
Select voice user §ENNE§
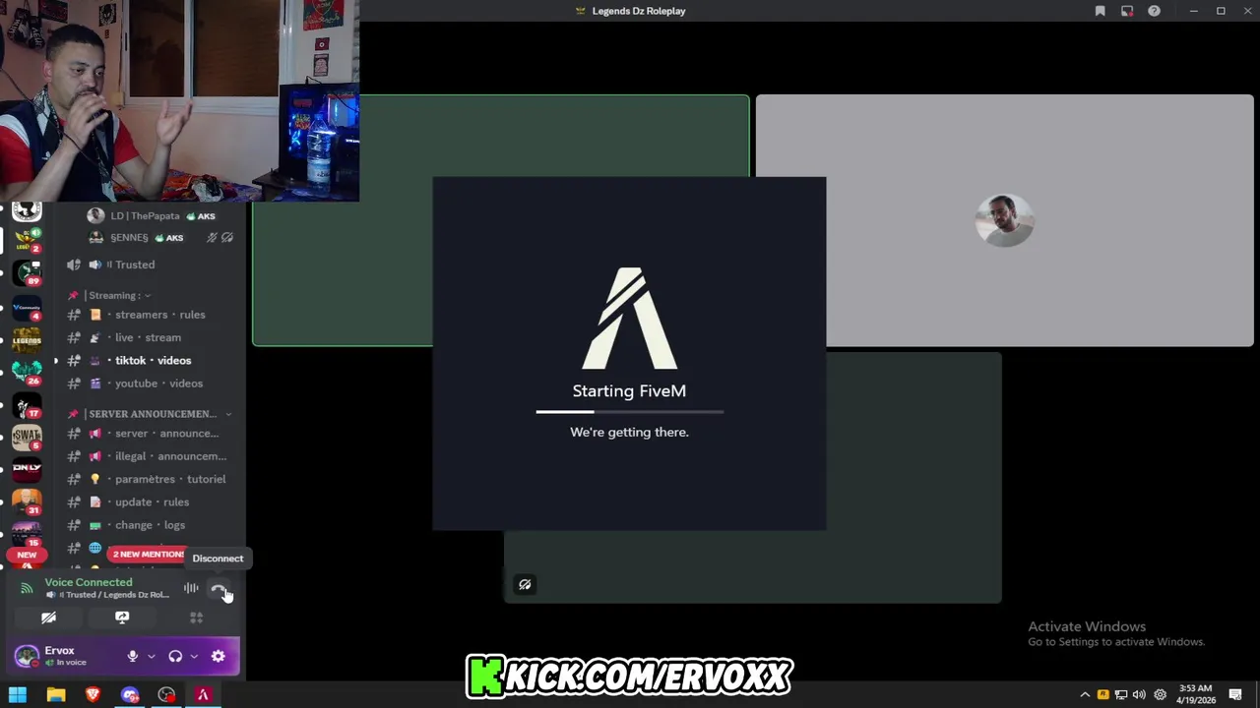[x=129, y=237]
